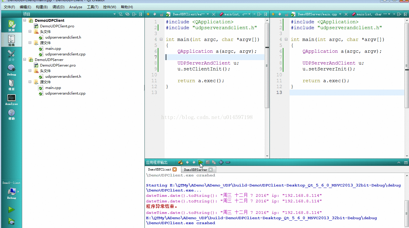
Task: Open the Welcome (欢迎) mode
Action: [x=12, y=26]
